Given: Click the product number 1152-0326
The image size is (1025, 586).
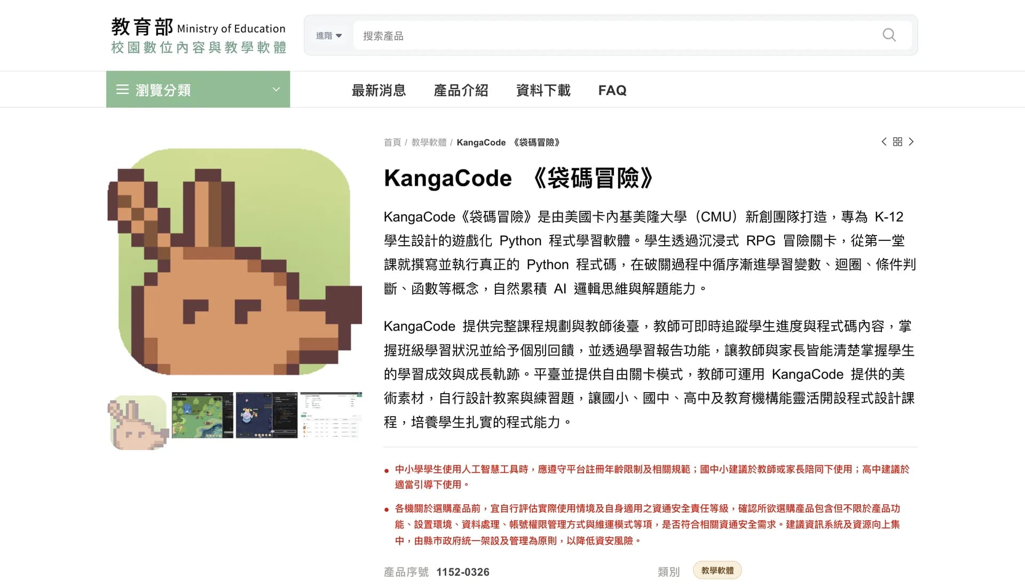Looking at the screenshot, I should point(462,572).
